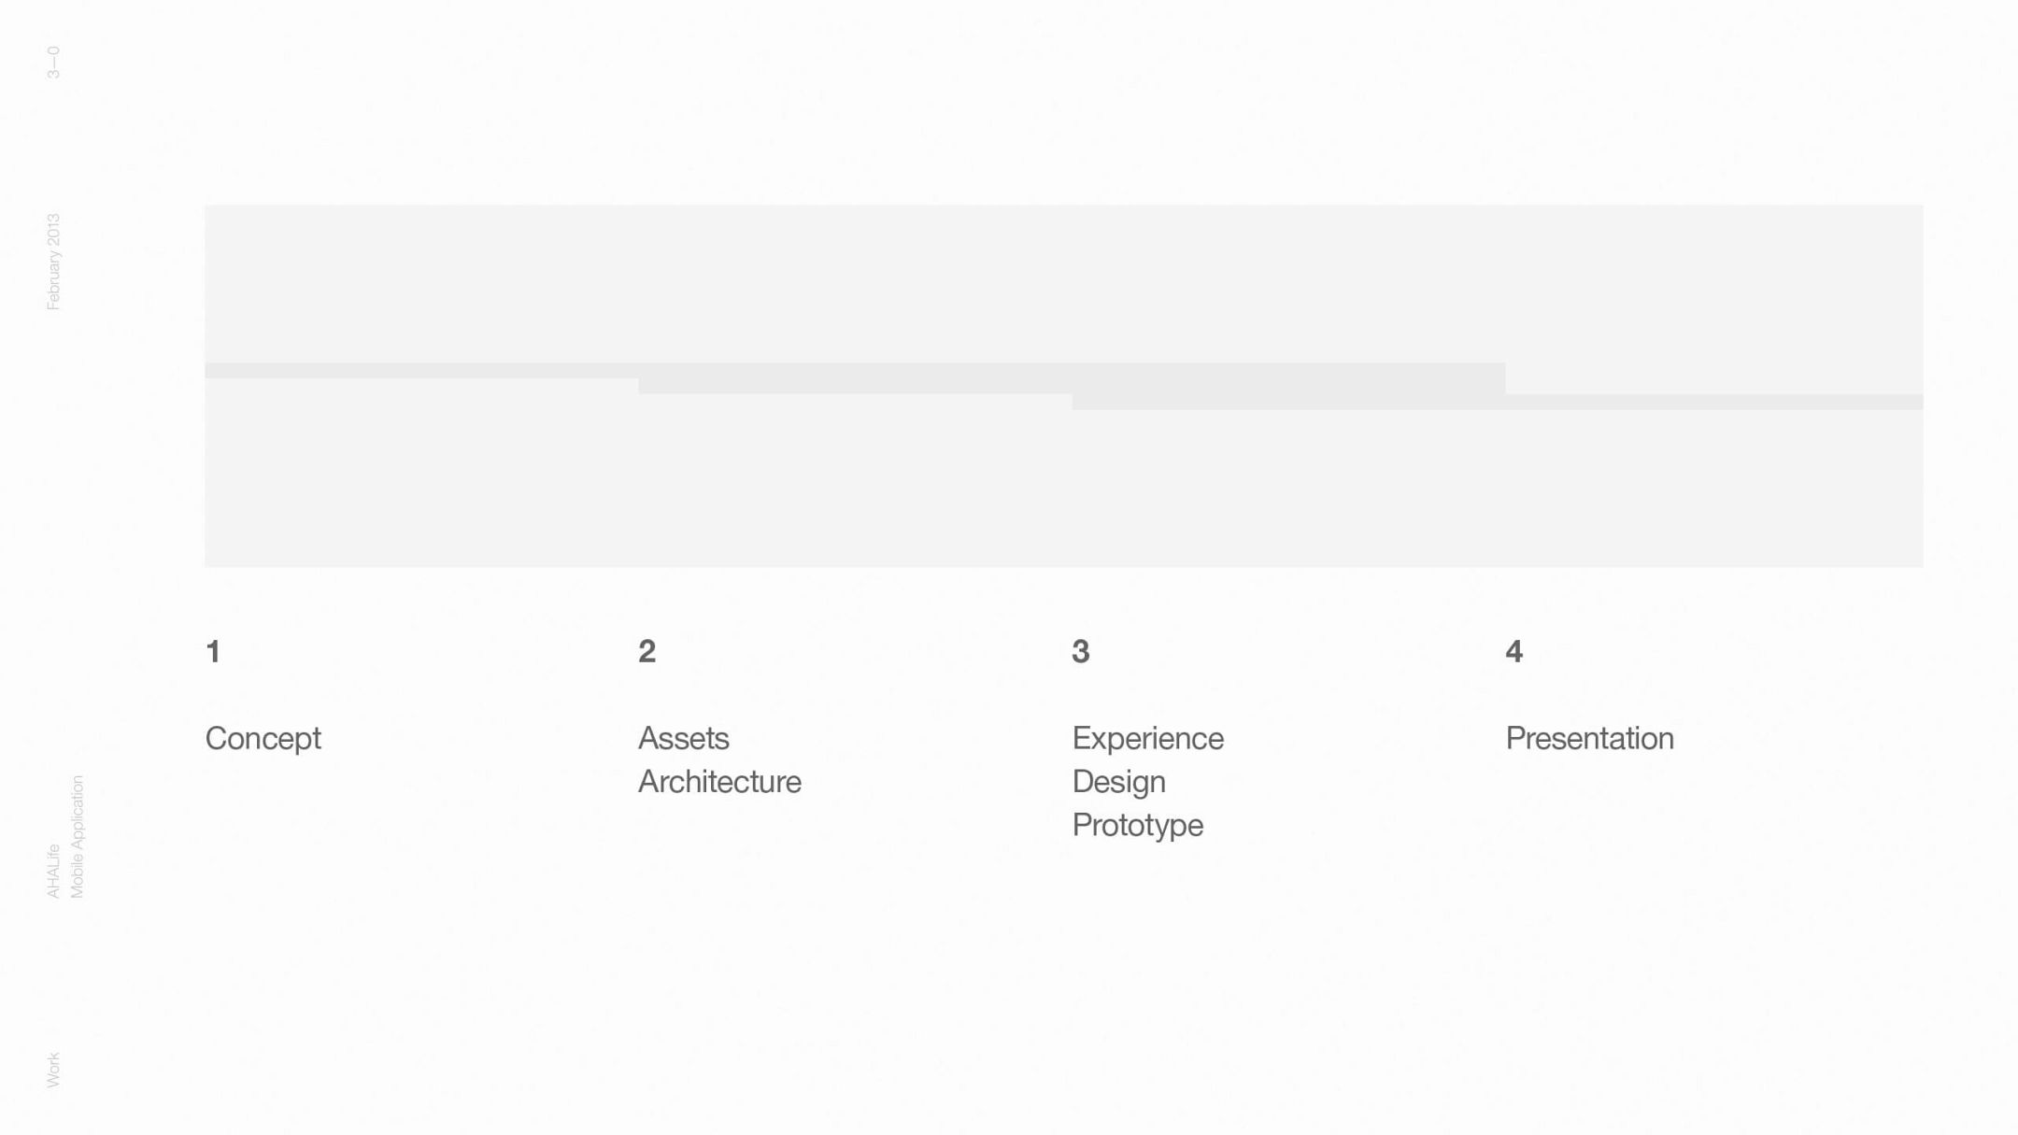Click the thickest timeline bar above Experience
The width and height of the screenshot is (2018, 1135).
click(1288, 386)
